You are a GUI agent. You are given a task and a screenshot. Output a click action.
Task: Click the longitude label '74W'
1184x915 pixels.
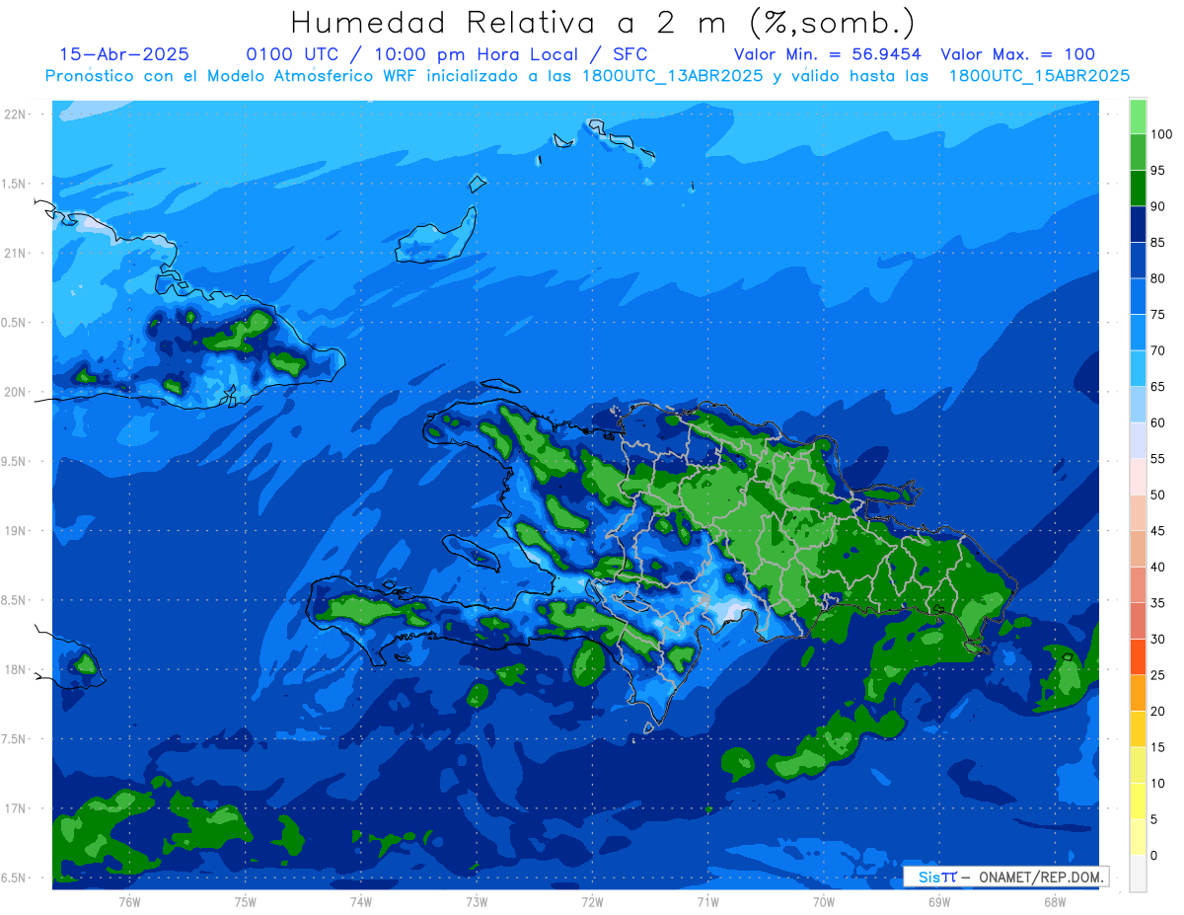(x=361, y=902)
